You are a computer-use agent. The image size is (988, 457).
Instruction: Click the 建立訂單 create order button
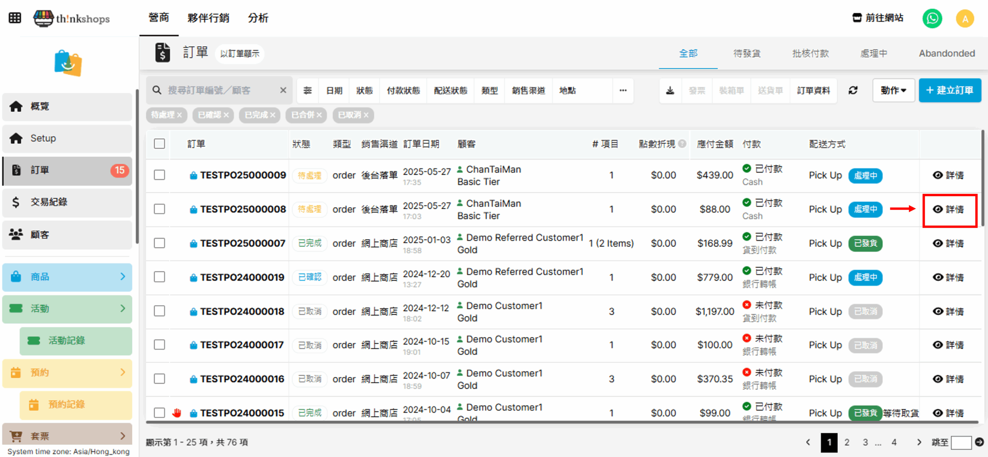tap(950, 91)
